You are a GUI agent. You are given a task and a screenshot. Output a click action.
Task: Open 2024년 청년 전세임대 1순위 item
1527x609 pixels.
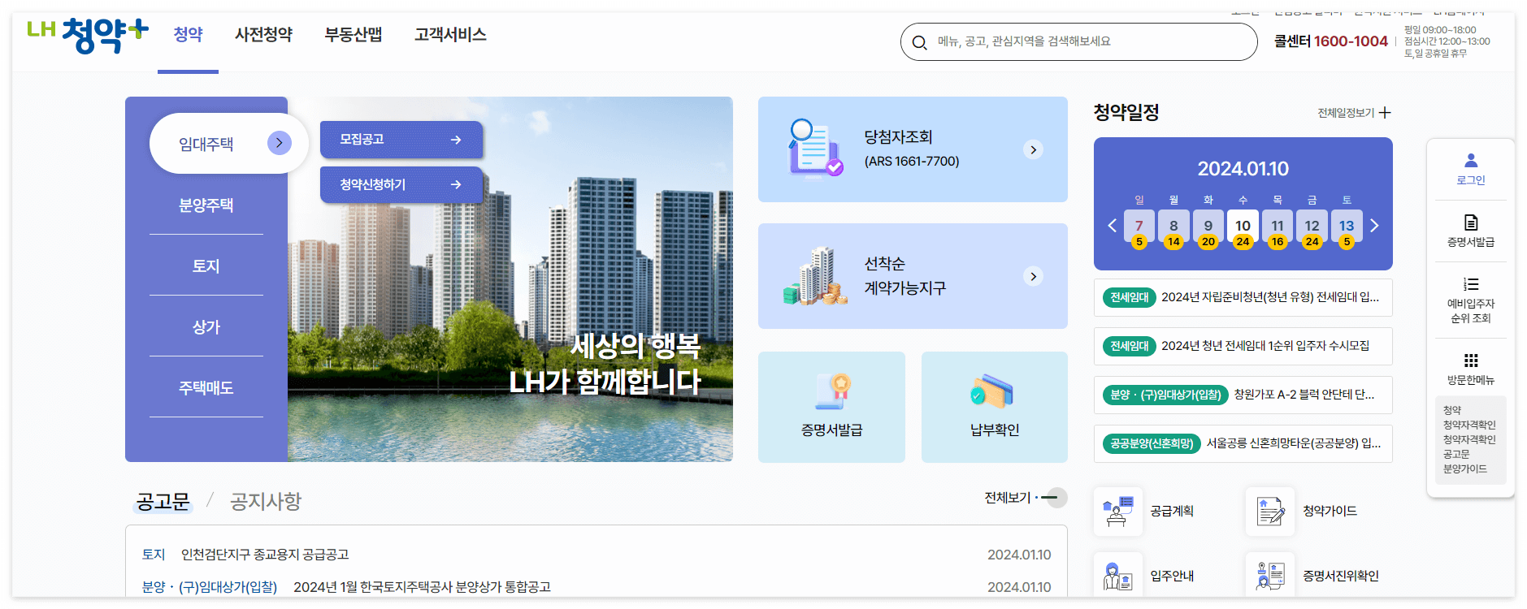click(1243, 346)
